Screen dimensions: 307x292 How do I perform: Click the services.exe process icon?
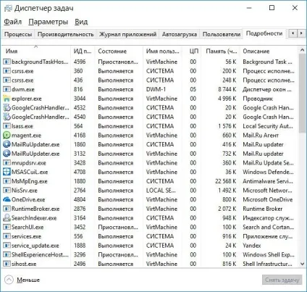coord(7,236)
